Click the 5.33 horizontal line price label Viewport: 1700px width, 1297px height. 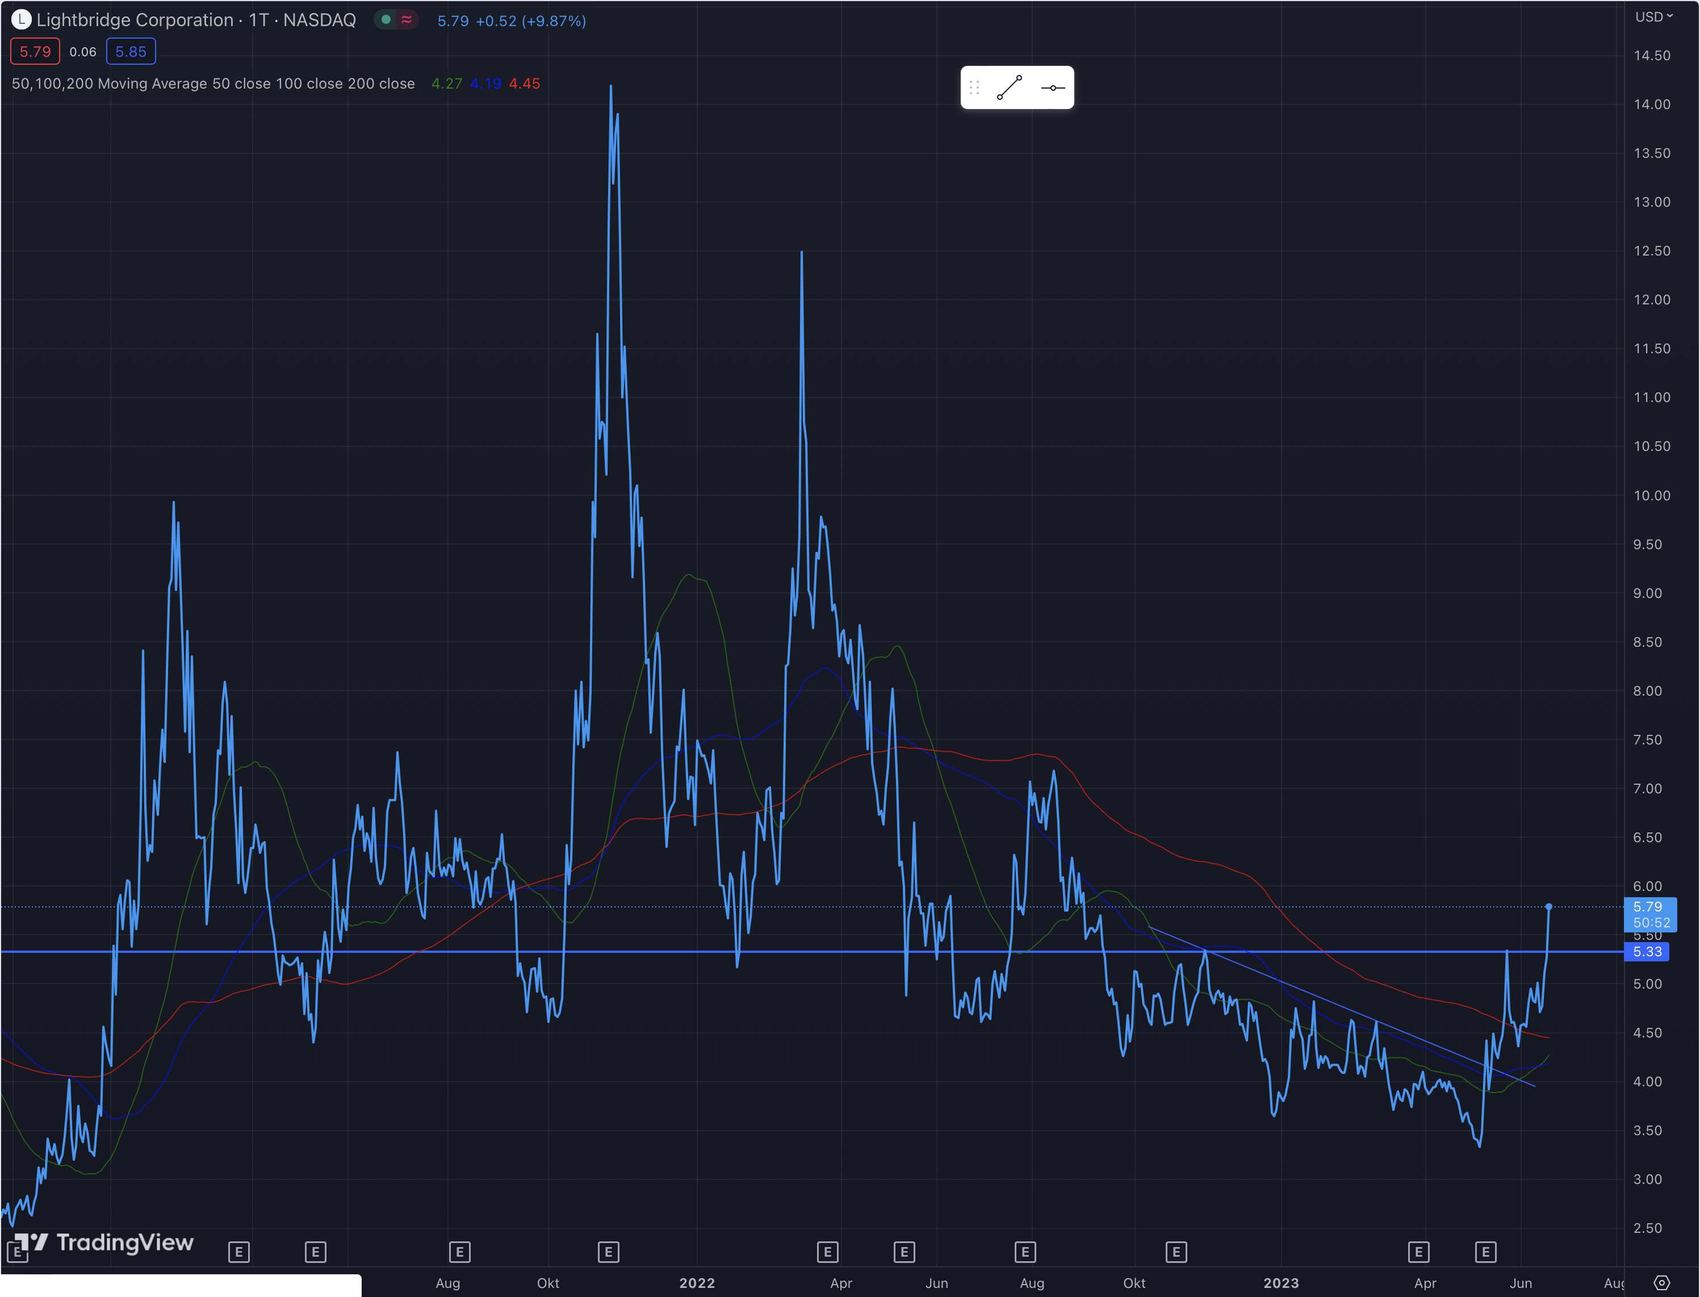[x=1647, y=951]
